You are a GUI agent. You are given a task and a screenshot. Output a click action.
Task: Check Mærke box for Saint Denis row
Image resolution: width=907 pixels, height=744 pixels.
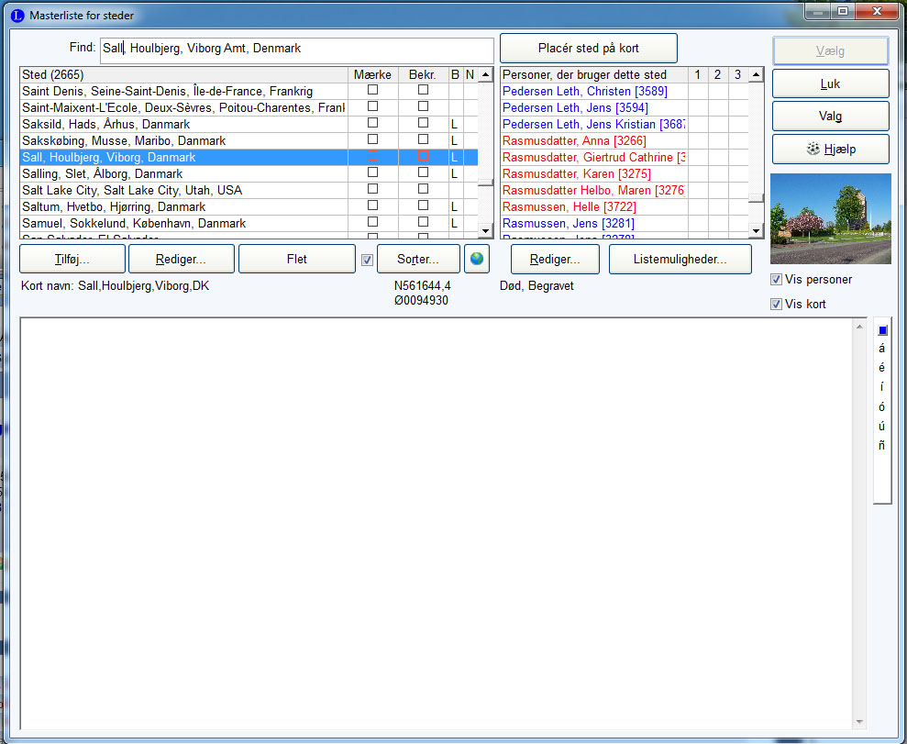[373, 90]
